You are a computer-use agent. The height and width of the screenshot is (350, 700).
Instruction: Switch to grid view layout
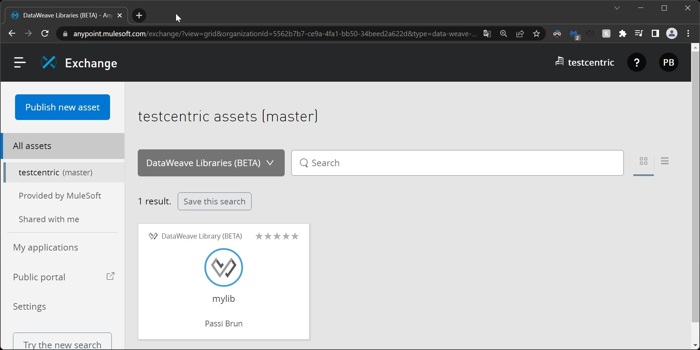pyautogui.click(x=643, y=161)
